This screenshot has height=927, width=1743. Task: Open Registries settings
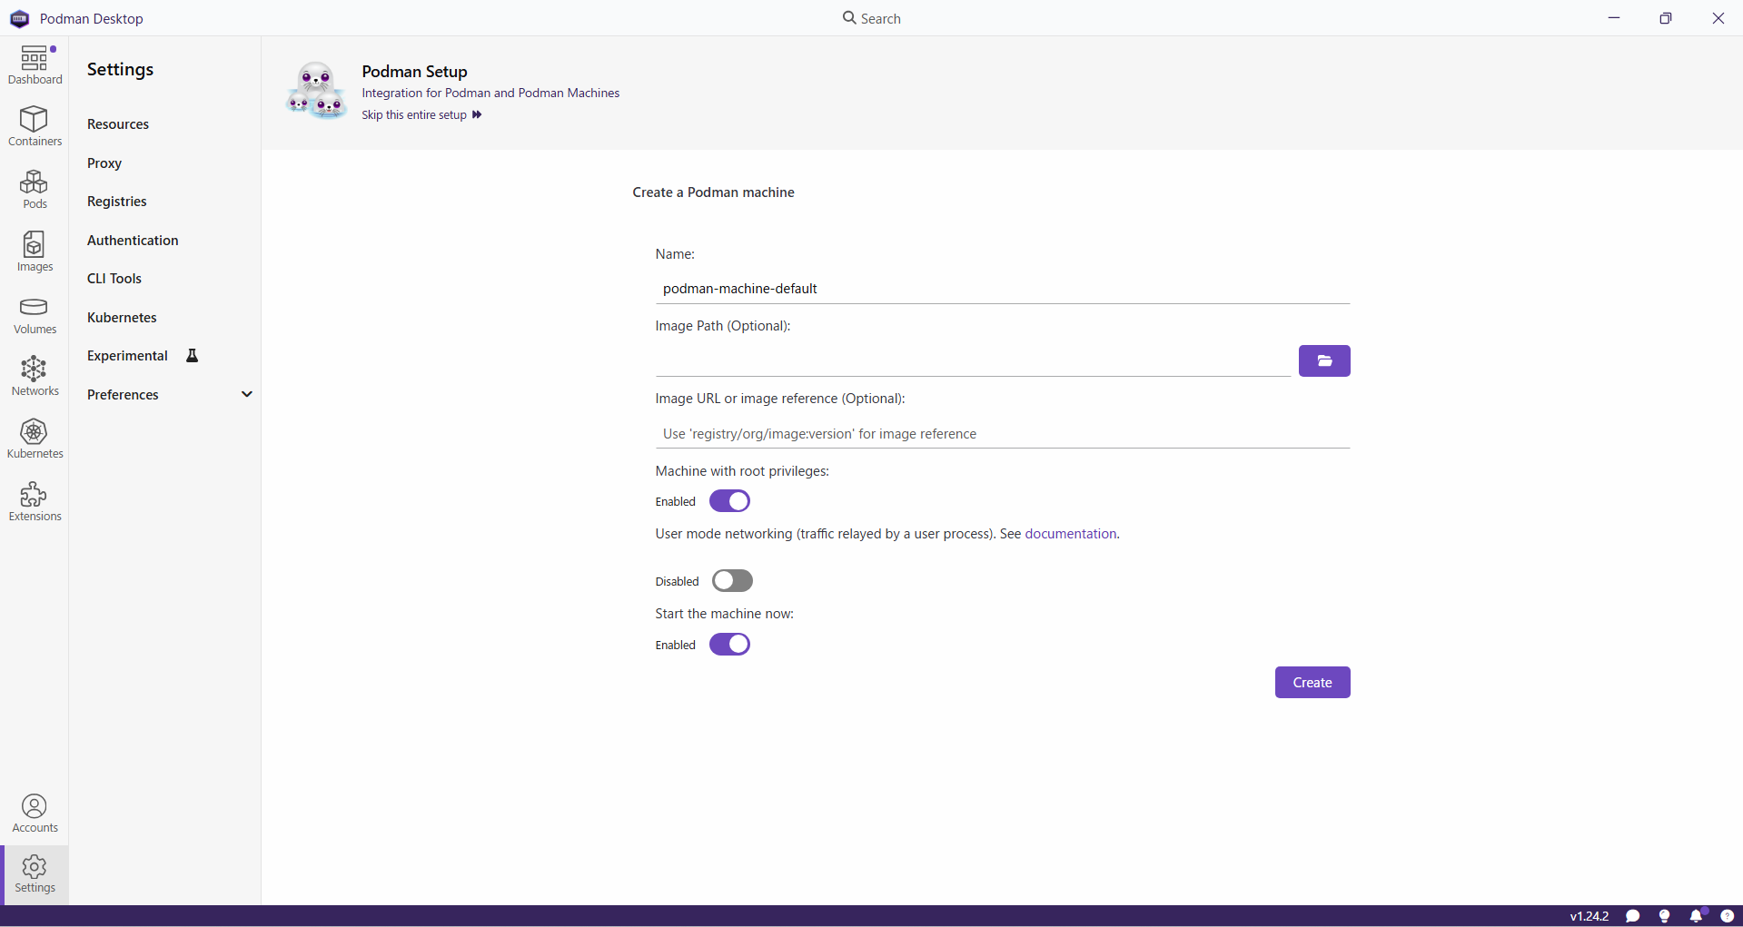pyautogui.click(x=117, y=202)
